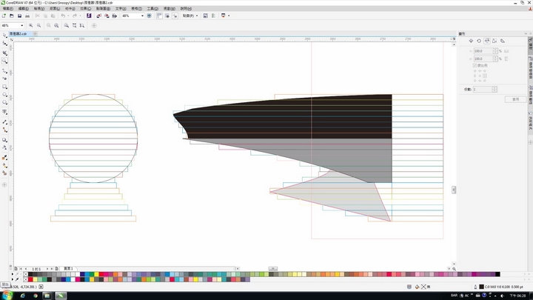Click the Undo arrow icon
The image size is (533, 300).
pyautogui.click(x=63, y=16)
